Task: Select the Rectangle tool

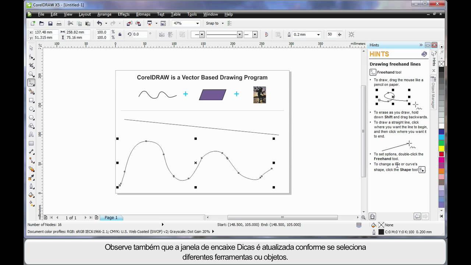Action: click(31, 100)
